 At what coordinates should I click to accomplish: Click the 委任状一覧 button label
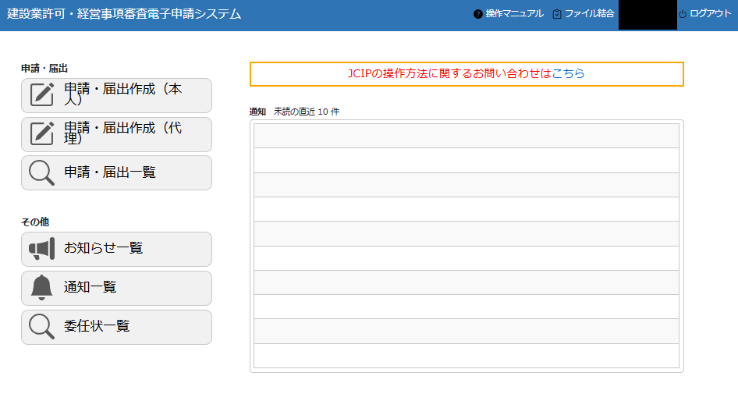pyautogui.click(x=97, y=326)
